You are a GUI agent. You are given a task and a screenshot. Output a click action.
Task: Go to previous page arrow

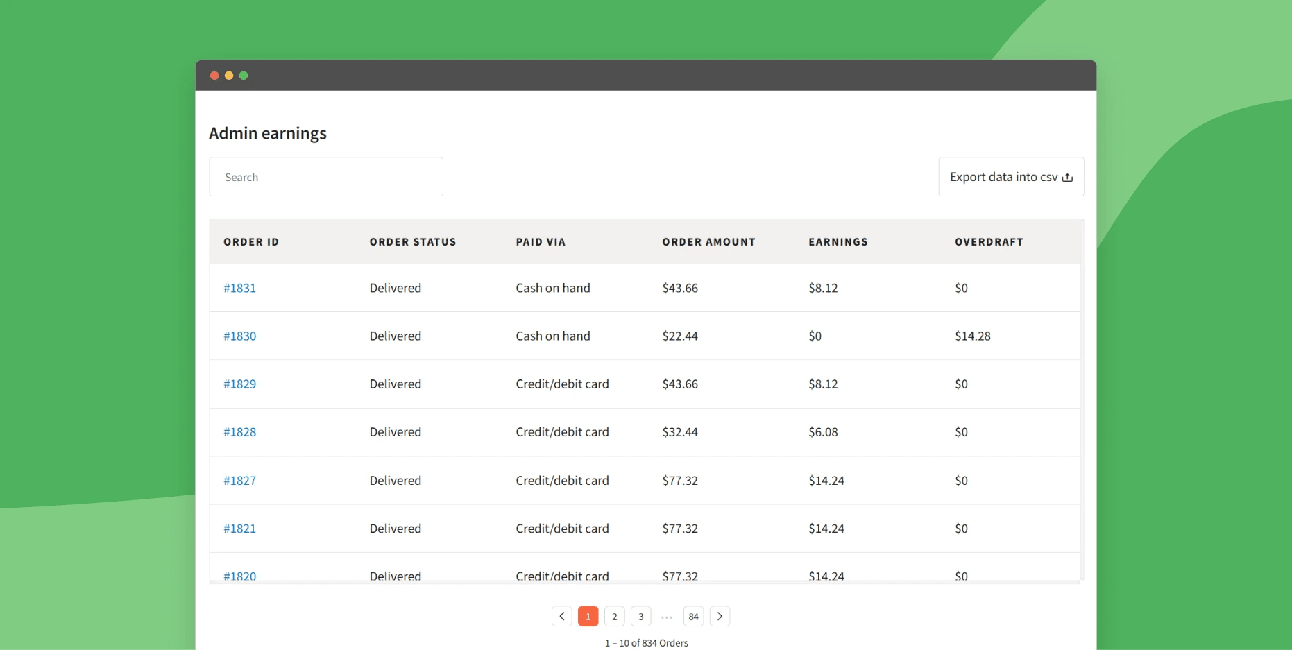coord(562,616)
